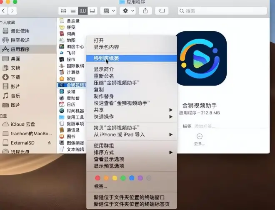275x210 pixels.
Task: Choose 制作替身 in the context menu
Action: point(132,96)
